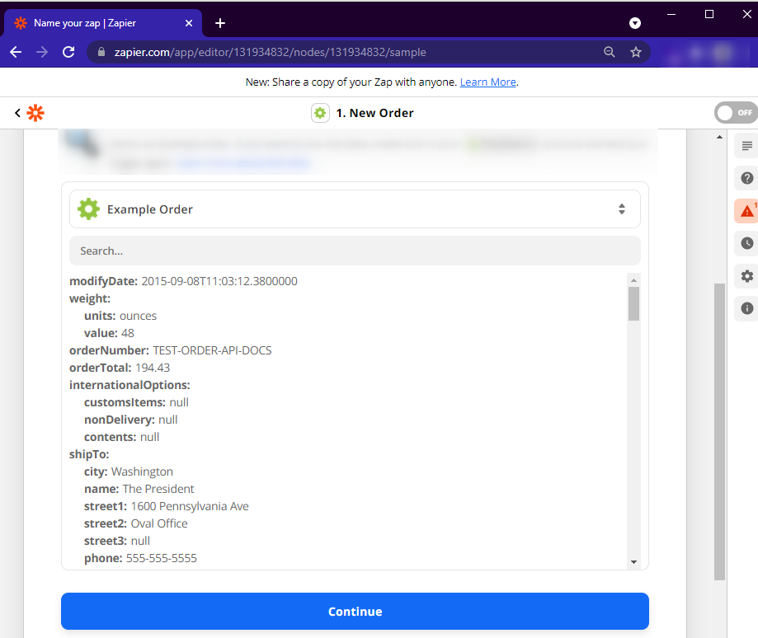Turn the Zap ON with the OFF toggle
The width and height of the screenshot is (758, 638).
point(736,113)
